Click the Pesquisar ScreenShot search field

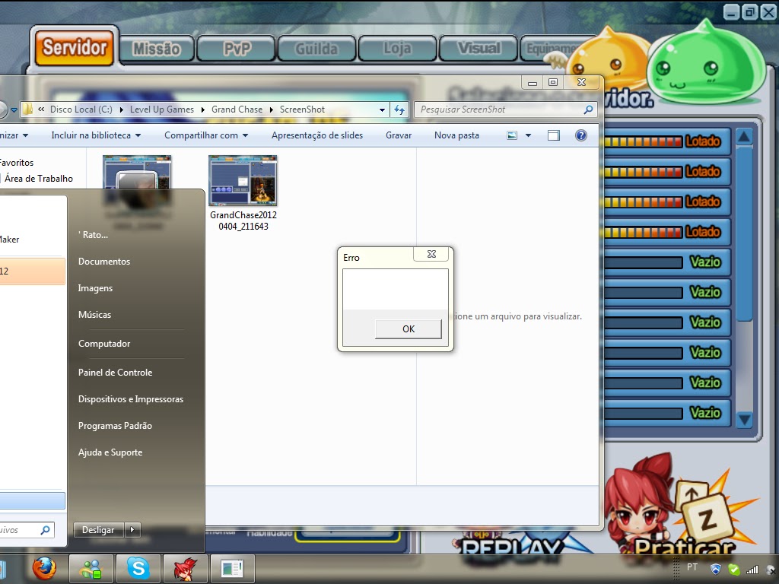[x=494, y=109]
